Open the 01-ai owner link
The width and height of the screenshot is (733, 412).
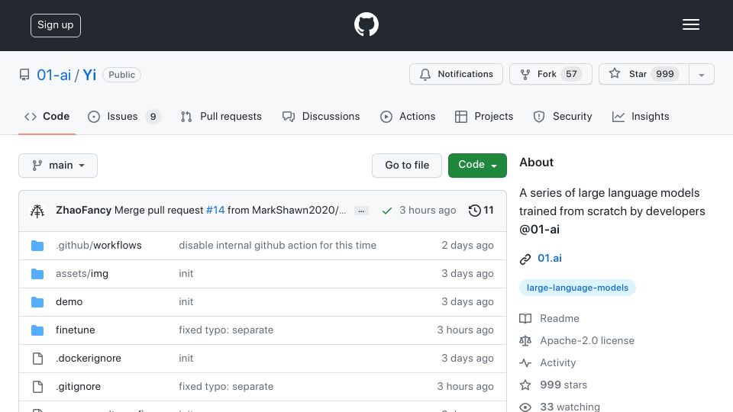click(x=53, y=75)
